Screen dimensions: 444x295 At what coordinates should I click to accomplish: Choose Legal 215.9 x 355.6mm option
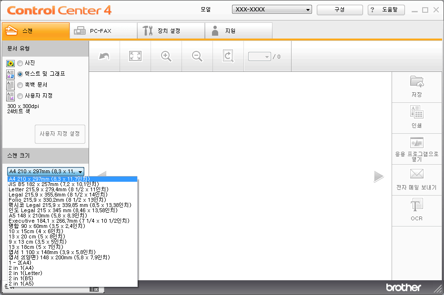click(72, 195)
